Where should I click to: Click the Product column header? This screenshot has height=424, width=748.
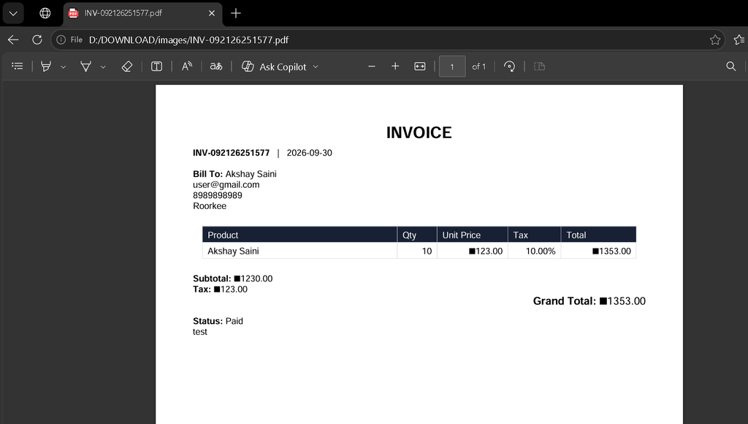(x=299, y=235)
